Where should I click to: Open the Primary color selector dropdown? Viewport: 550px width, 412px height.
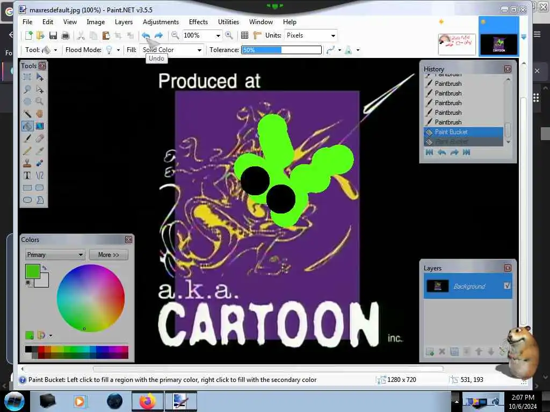(x=55, y=255)
